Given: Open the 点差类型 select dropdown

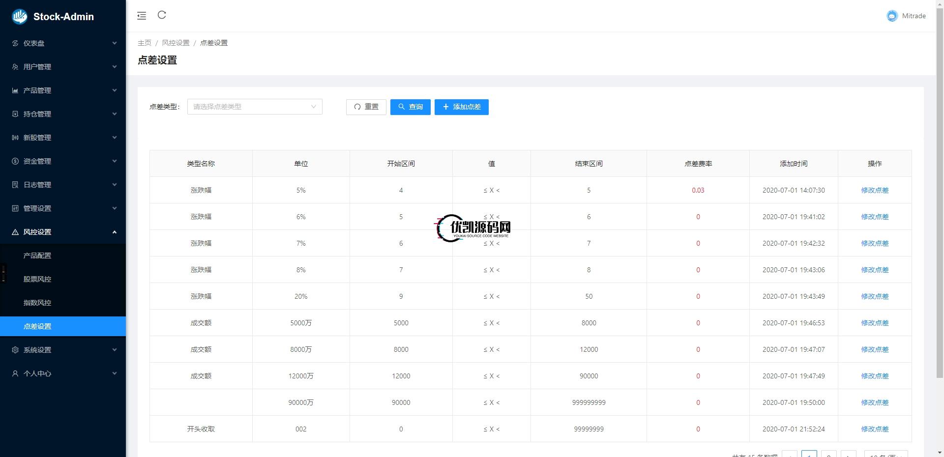Looking at the screenshot, I should point(255,107).
